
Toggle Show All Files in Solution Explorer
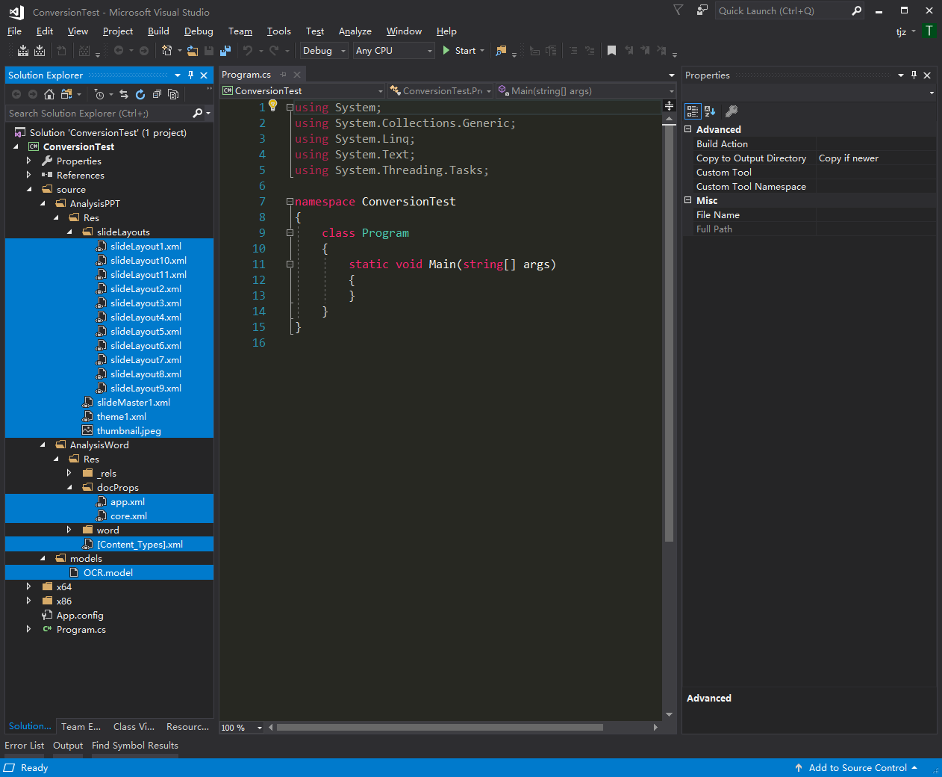click(173, 94)
